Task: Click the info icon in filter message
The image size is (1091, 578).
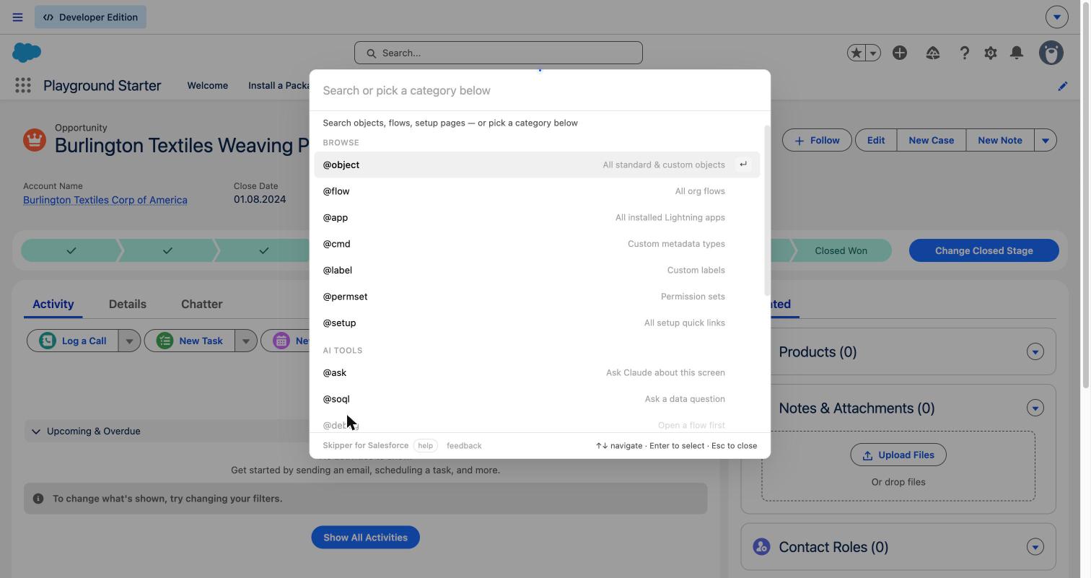Action: [x=38, y=499]
